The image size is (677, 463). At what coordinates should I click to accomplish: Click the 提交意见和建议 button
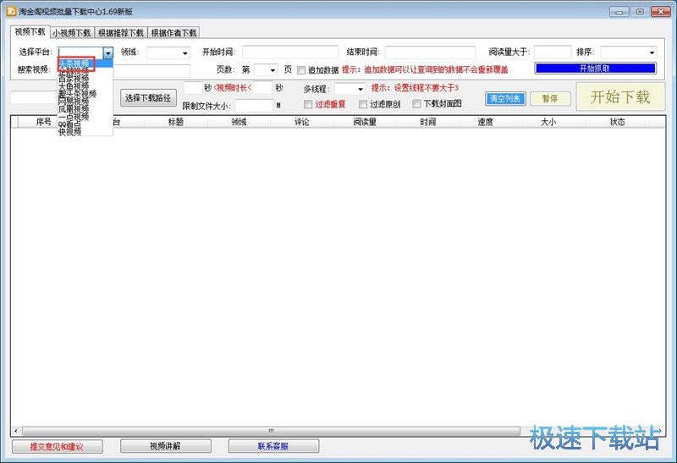click(x=57, y=447)
